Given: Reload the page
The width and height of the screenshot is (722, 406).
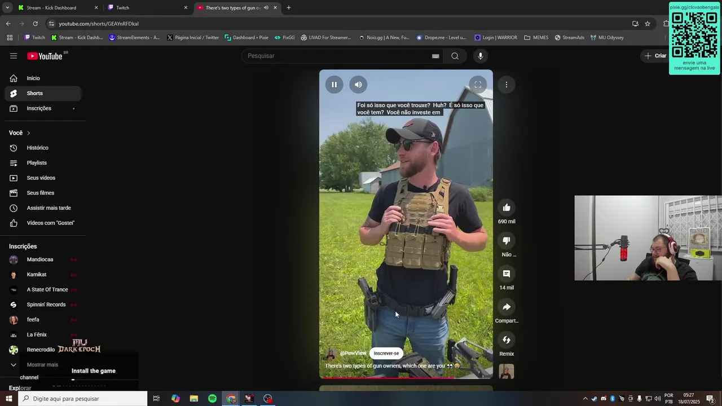Looking at the screenshot, I should coord(35,24).
